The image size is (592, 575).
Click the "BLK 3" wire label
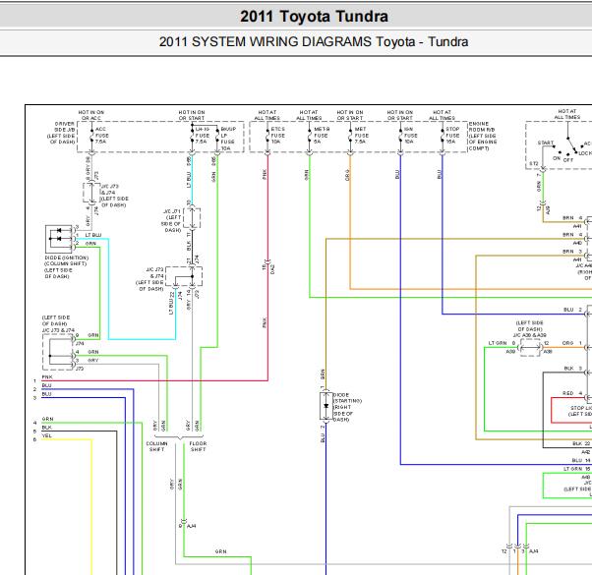pos(573,368)
